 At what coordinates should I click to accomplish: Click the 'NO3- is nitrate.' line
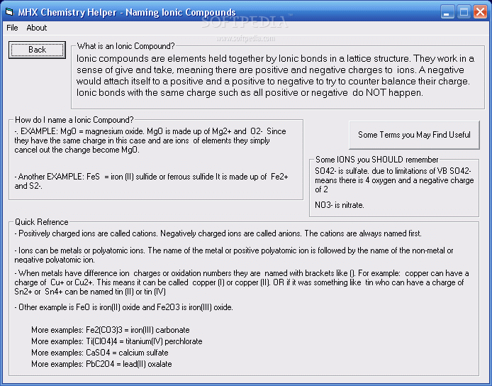pyautogui.click(x=340, y=205)
